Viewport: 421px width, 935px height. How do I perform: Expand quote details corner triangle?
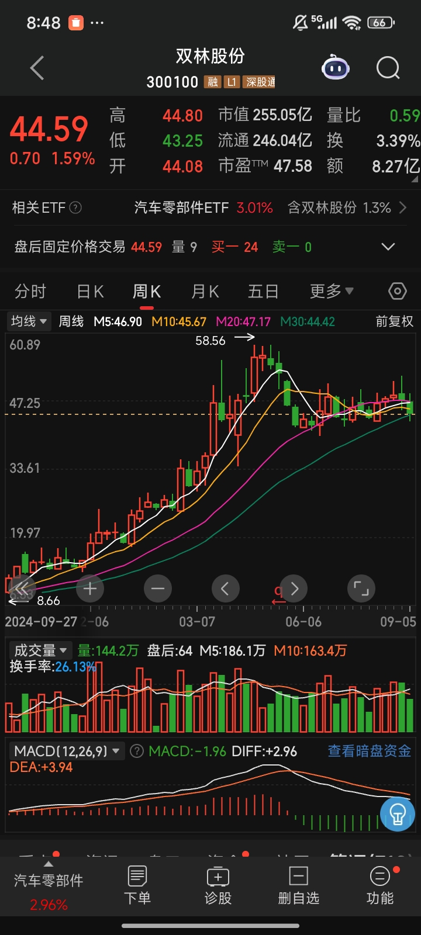click(x=415, y=180)
